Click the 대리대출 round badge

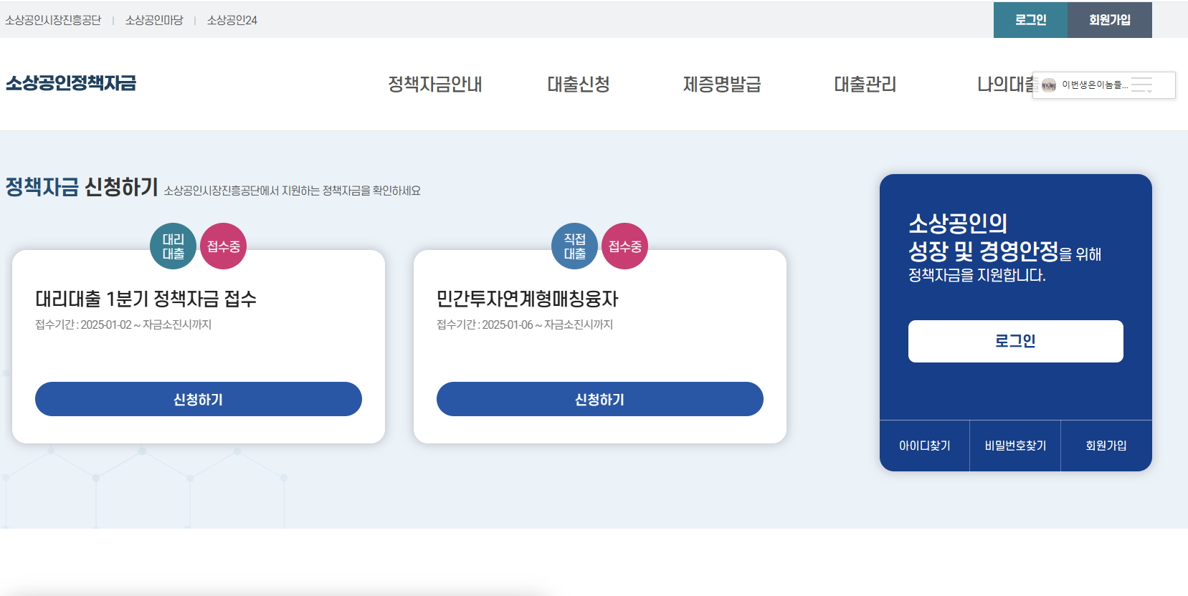point(173,246)
